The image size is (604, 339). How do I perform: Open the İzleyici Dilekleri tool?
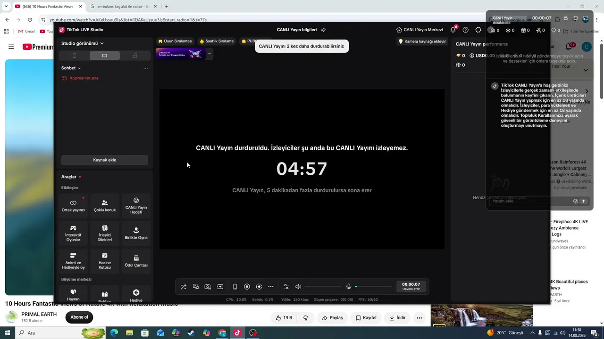[x=105, y=234]
